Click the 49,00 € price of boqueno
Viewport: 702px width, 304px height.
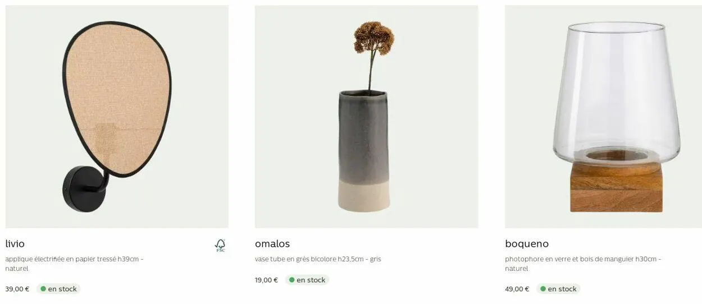tap(517, 289)
